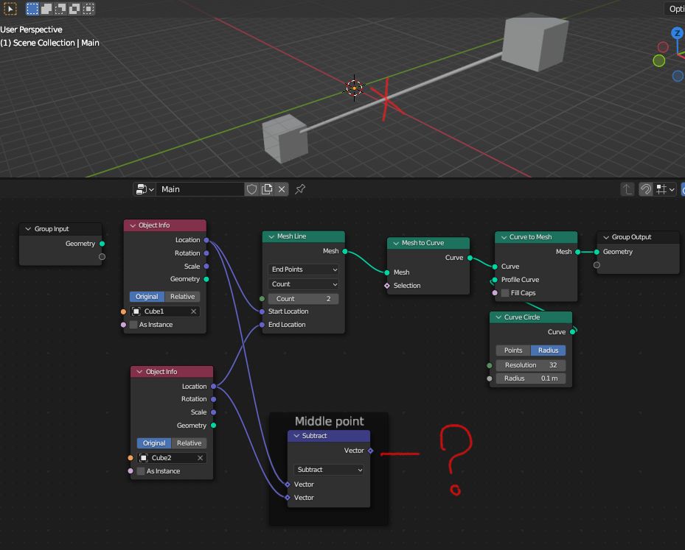Duplicate the Main node tree

(266, 189)
